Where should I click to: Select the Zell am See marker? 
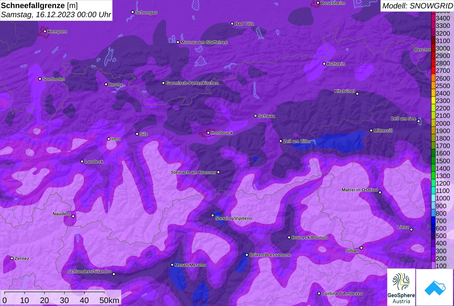point(419,121)
